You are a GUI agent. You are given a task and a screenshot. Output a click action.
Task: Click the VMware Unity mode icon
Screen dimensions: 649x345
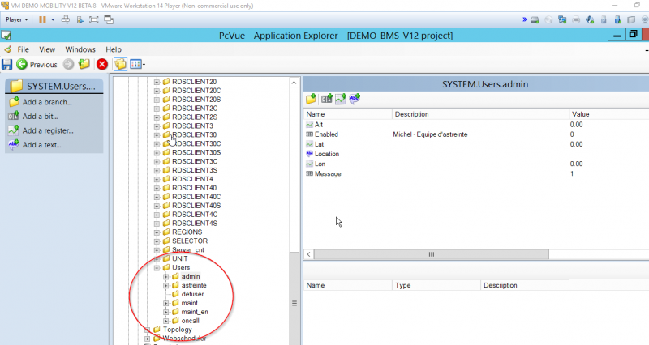(109, 19)
